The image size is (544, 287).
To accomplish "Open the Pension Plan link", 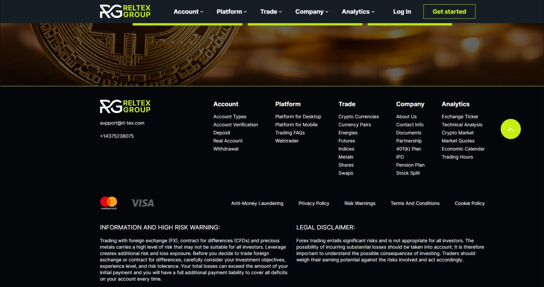I will point(410,165).
